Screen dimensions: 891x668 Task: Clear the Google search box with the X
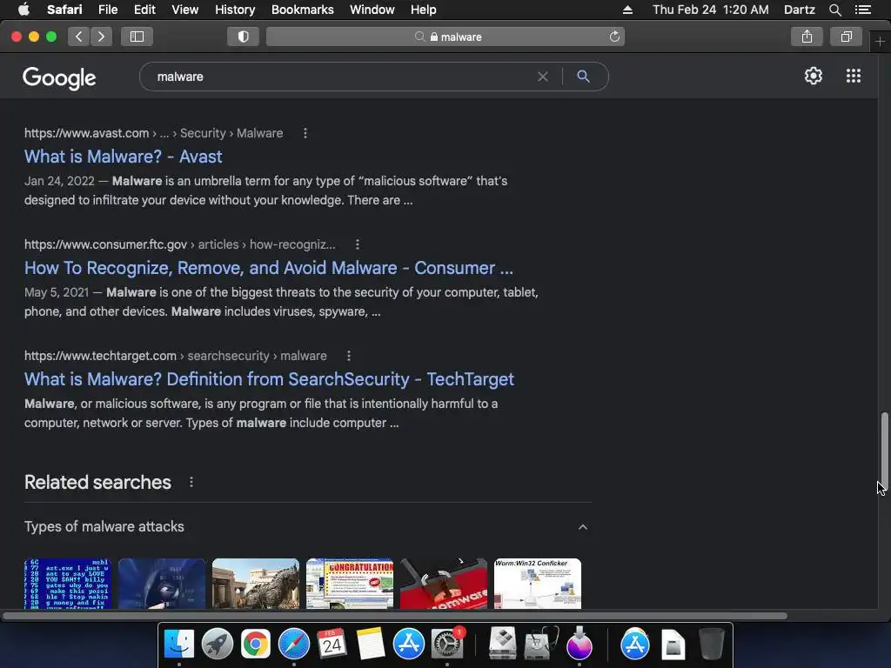(x=543, y=77)
